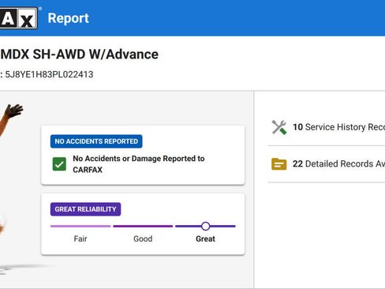Click the 'Good' reliability label
The image size is (385, 289).
point(143,238)
